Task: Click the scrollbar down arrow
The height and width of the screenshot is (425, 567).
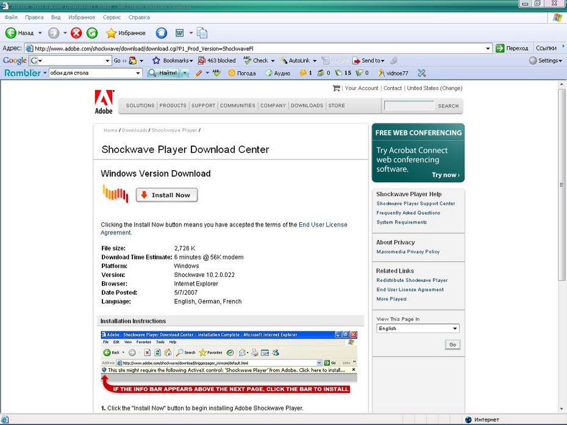Action: [x=562, y=409]
